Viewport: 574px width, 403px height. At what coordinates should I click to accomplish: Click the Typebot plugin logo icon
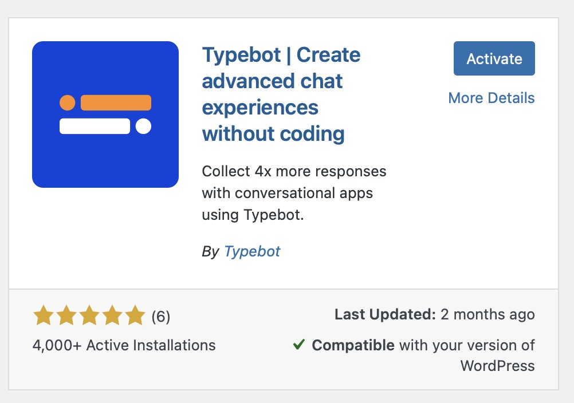(x=105, y=114)
